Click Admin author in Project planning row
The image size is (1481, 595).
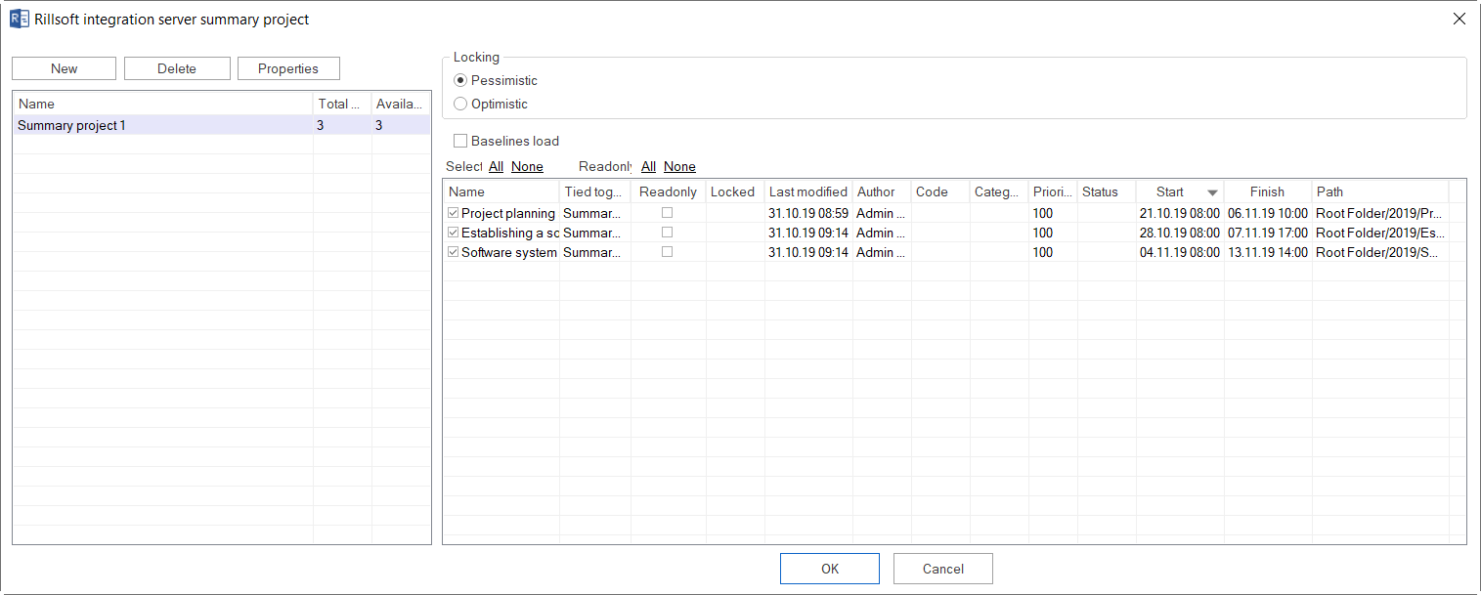click(881, 213)
